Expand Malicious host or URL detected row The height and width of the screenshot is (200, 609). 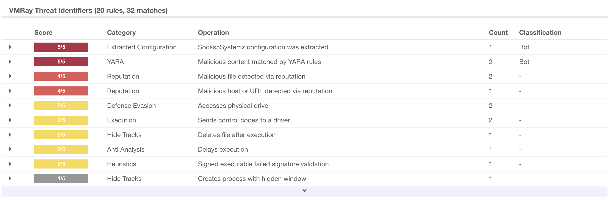10,91
